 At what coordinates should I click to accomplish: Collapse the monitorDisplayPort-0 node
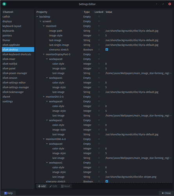[43, 54]
